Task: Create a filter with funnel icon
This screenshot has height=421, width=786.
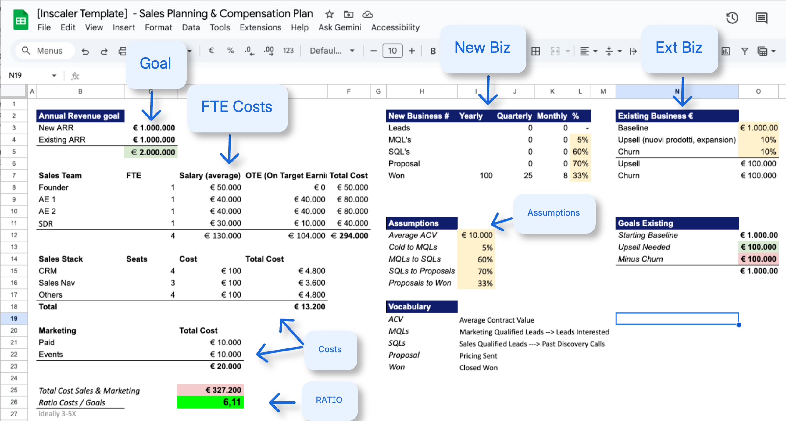Action: coord(745,51)
